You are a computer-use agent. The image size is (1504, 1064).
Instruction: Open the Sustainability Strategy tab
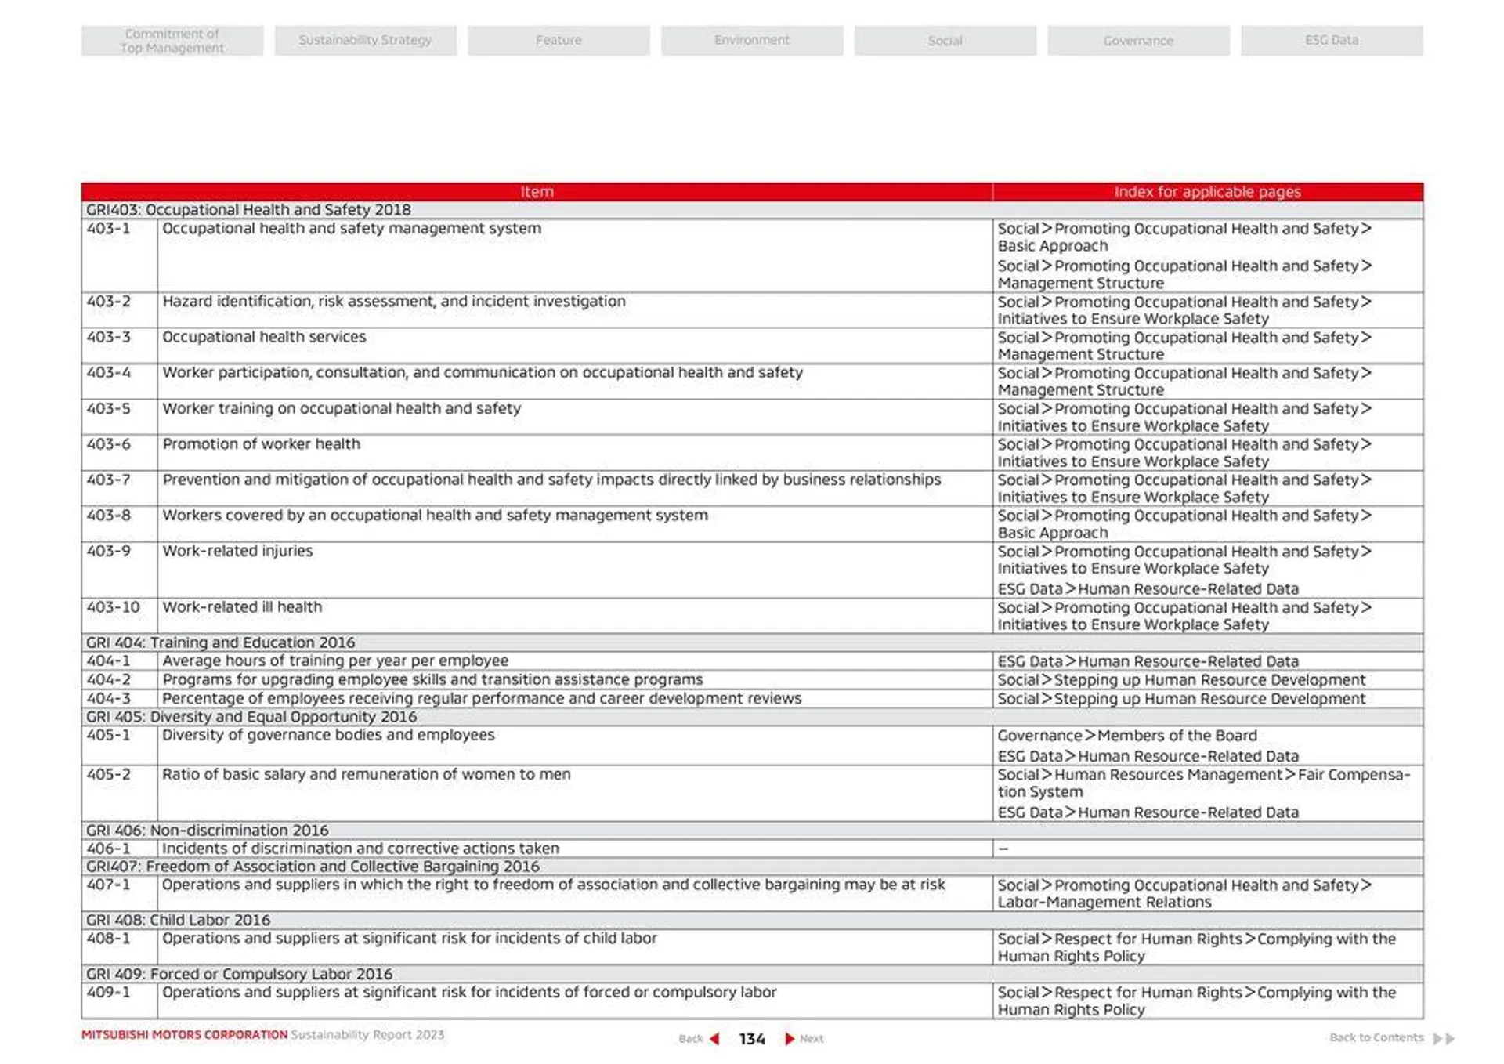click(x=365, y=41)
